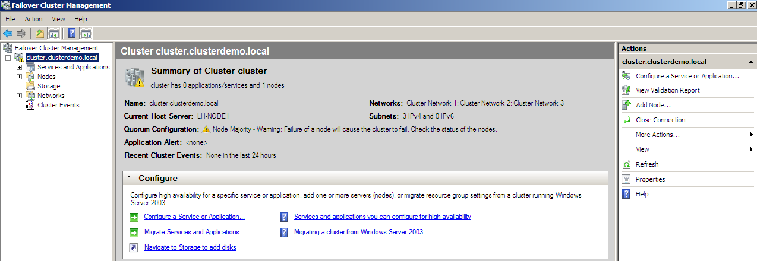Select Failover Cluster Management root label
Screen dimensions: 757x261
tap(56, 48)
